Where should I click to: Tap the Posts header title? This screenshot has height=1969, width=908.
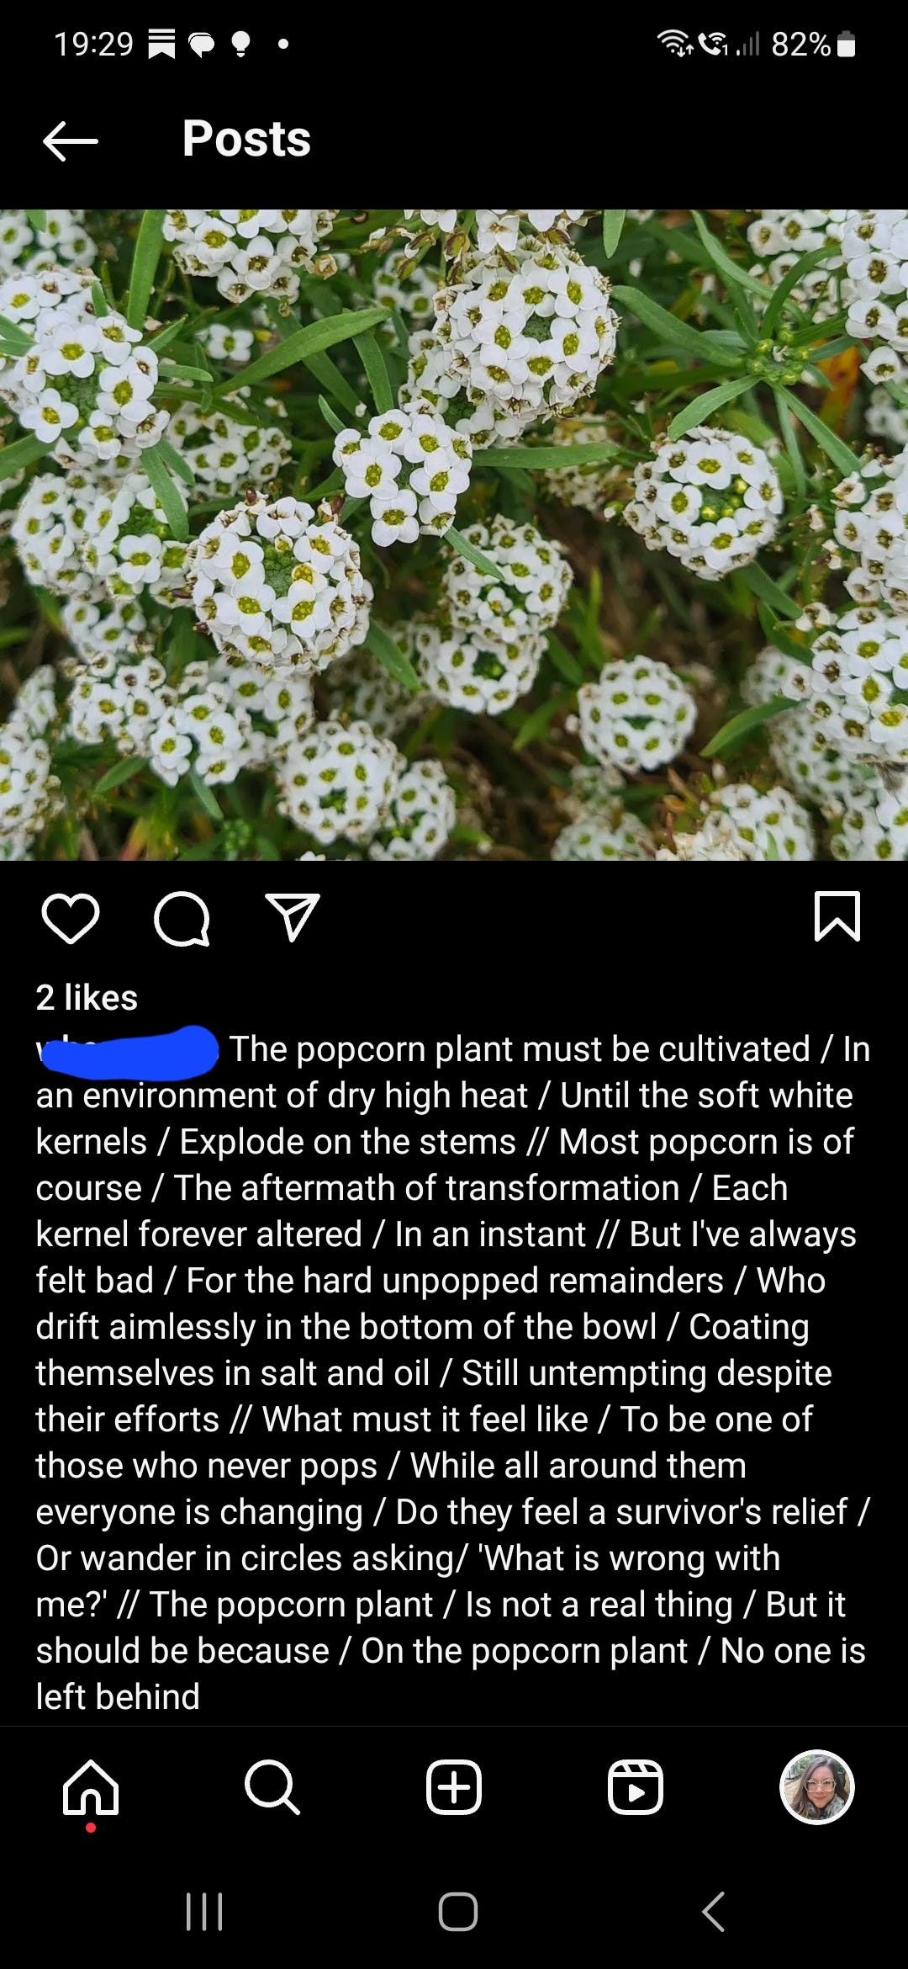click(x=246, y=139)
